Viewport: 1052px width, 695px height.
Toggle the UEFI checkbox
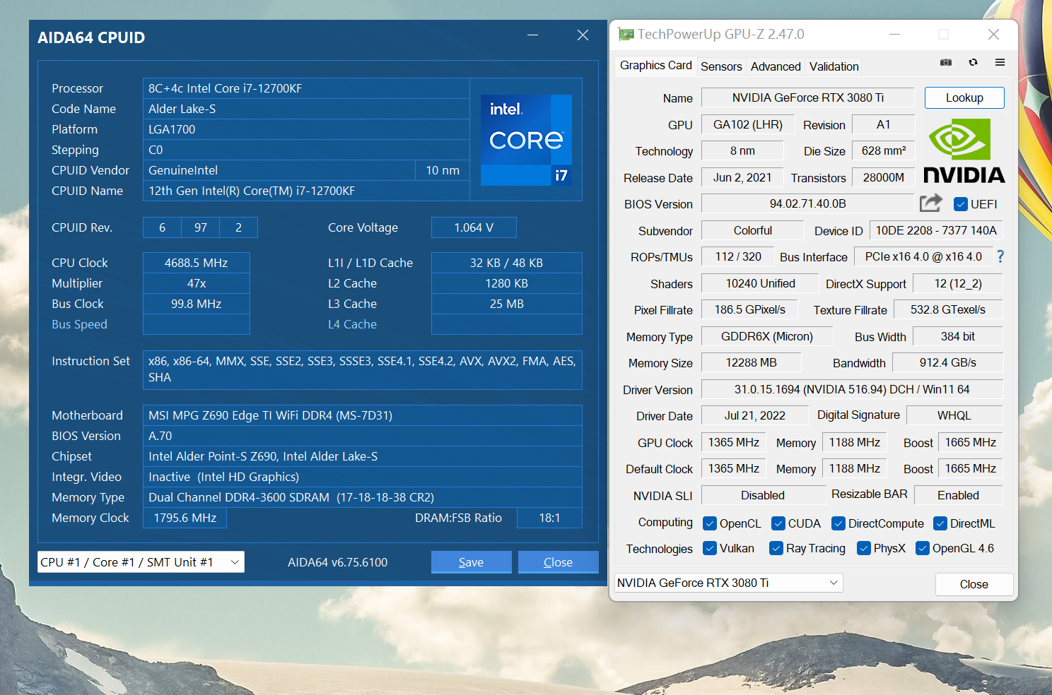(960, 204)
